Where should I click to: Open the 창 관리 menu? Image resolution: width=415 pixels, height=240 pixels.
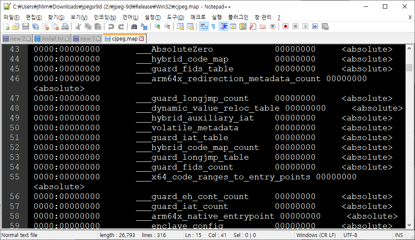coord(263,17)
